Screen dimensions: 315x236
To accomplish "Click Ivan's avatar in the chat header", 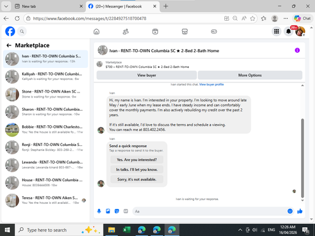I will [103, 50].
